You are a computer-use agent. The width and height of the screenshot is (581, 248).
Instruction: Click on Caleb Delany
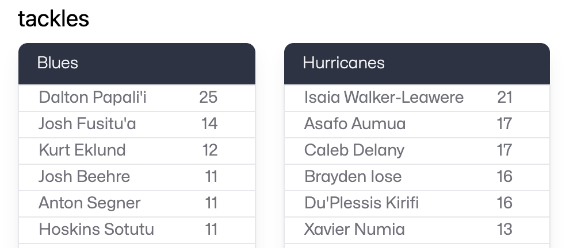[x=354, y=150]
